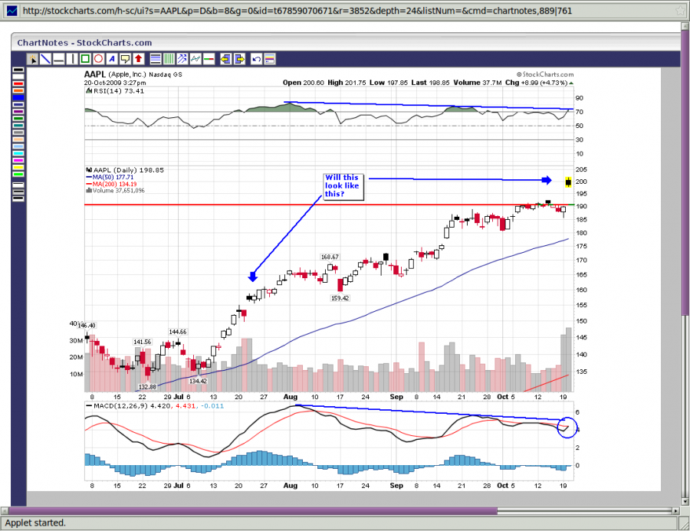This screenshot has height=531, width=690.
Task: Select the blue parallel arrows tool
Action: [x=182, y=58]
